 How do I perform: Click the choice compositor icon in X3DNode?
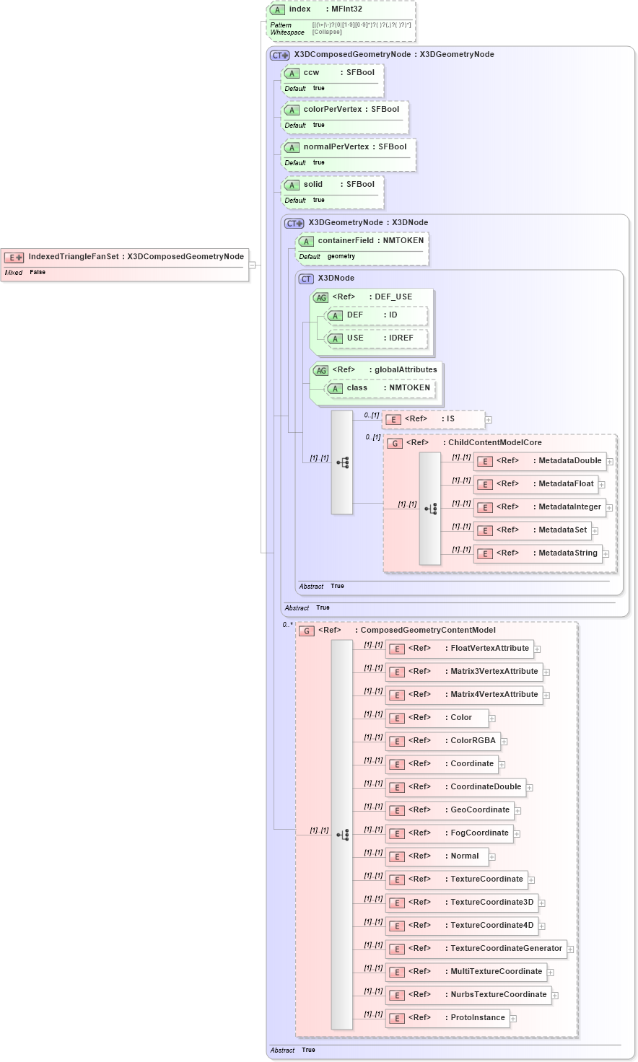342,462
